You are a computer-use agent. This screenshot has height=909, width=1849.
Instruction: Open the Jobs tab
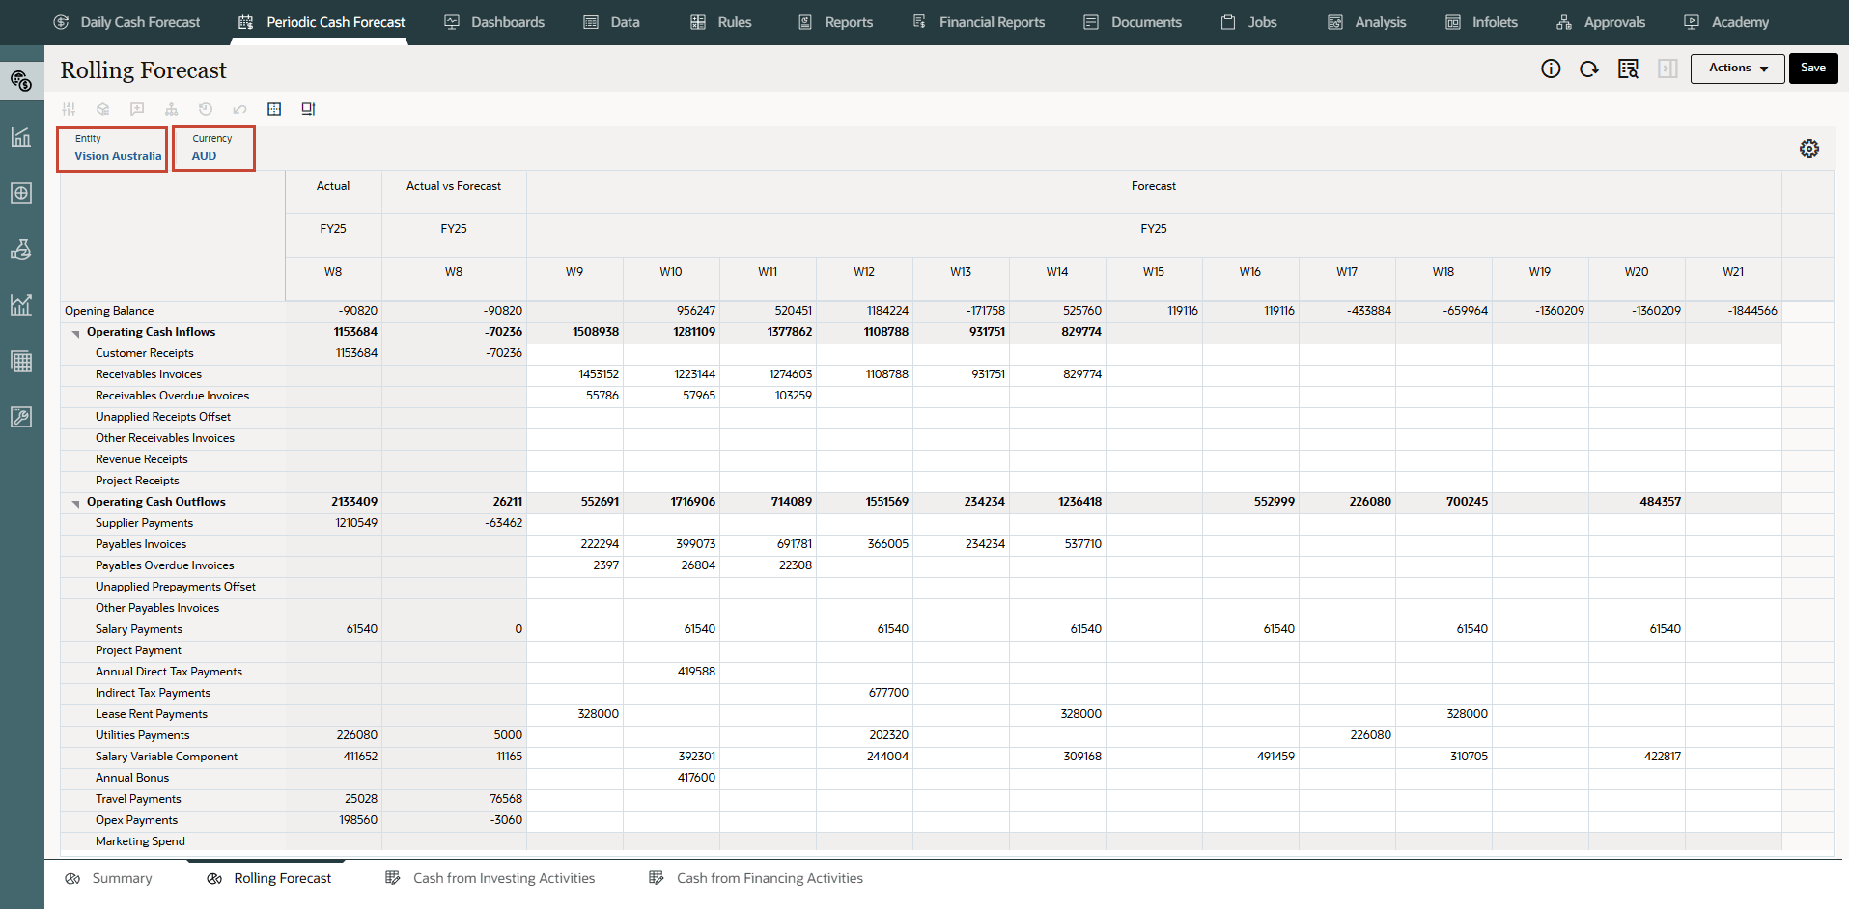(x=1248, y=22)
